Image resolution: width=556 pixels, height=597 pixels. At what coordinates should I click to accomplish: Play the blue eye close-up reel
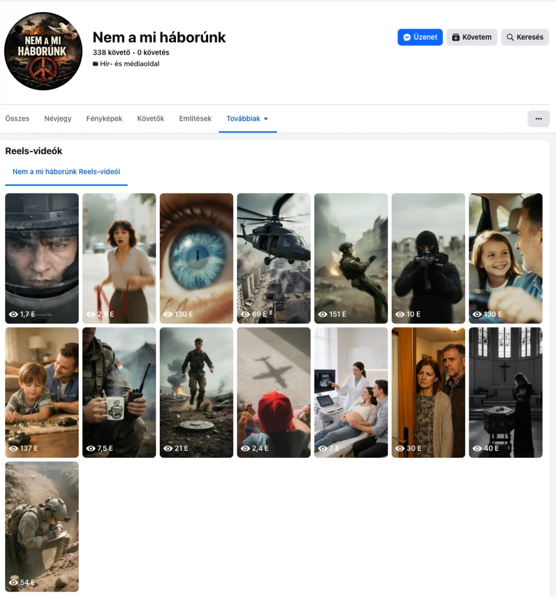coord(196,258)
